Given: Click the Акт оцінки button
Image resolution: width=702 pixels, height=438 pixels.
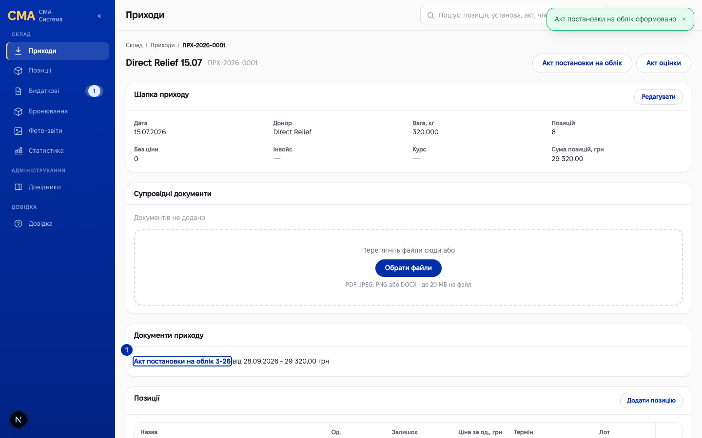Looking at the screenshot, I should coord(663,63).
